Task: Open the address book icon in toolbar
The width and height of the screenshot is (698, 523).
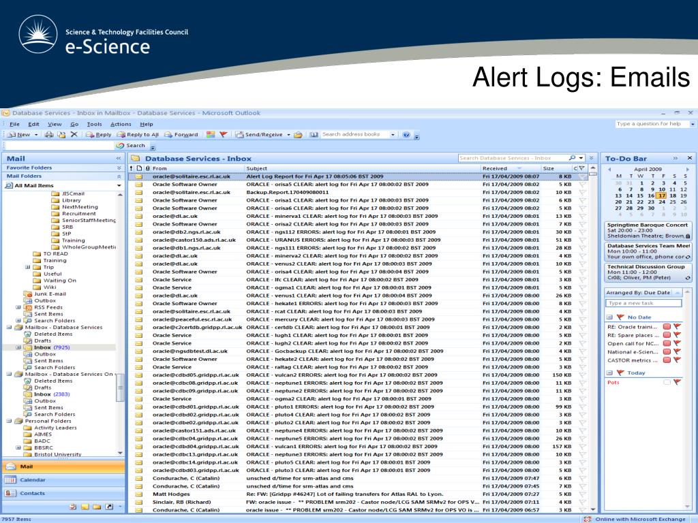Action: click(314, 135)
